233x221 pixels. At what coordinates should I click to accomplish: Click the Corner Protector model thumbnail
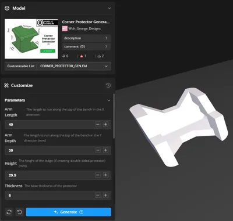click(x=31, y=39)
